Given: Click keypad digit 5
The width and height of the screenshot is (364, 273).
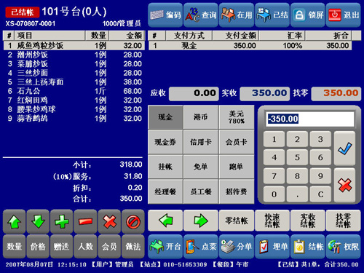Looking at the screenshot, I should (x=297, y=157).
